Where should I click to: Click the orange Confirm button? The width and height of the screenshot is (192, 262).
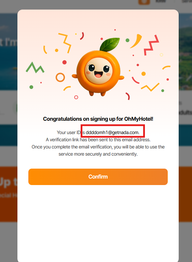click(98, 176)
